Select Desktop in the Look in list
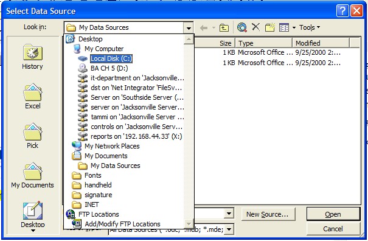The image size is (368, 241). (123, 39)
